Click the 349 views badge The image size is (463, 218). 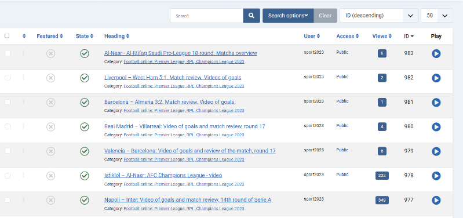coord(382,200)
